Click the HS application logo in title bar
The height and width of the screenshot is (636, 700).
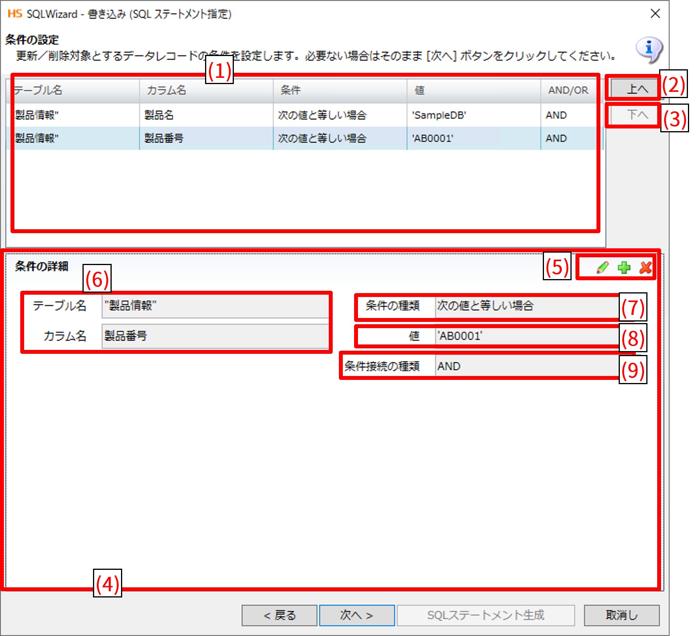[x=15, y=14]
